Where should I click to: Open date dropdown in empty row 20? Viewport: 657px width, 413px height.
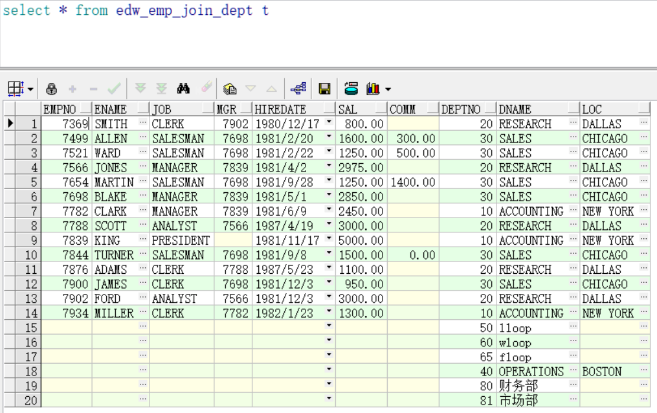click(x=329, y=399)
